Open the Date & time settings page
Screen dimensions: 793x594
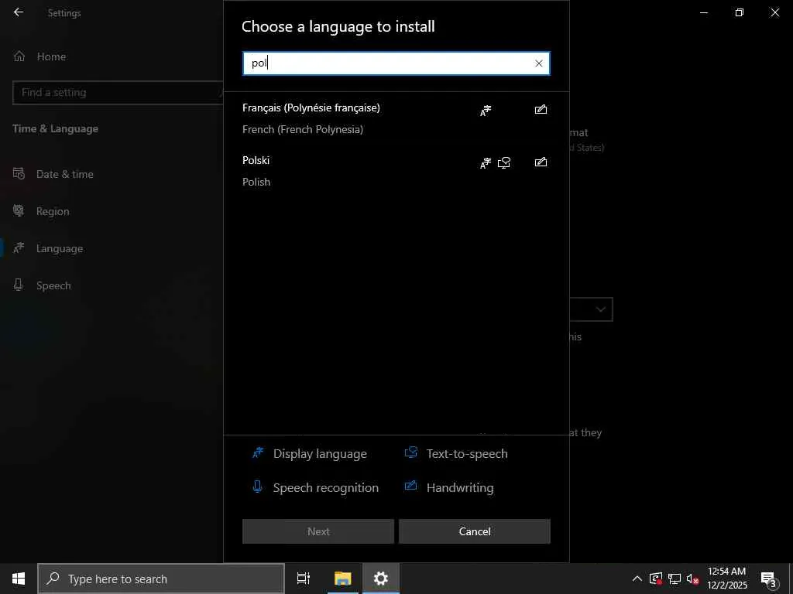[x=65, y=174]
